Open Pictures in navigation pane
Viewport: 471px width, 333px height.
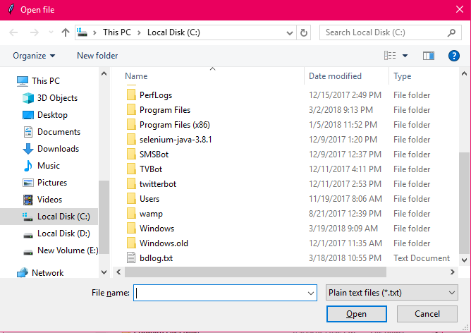(x=52, y=183)
